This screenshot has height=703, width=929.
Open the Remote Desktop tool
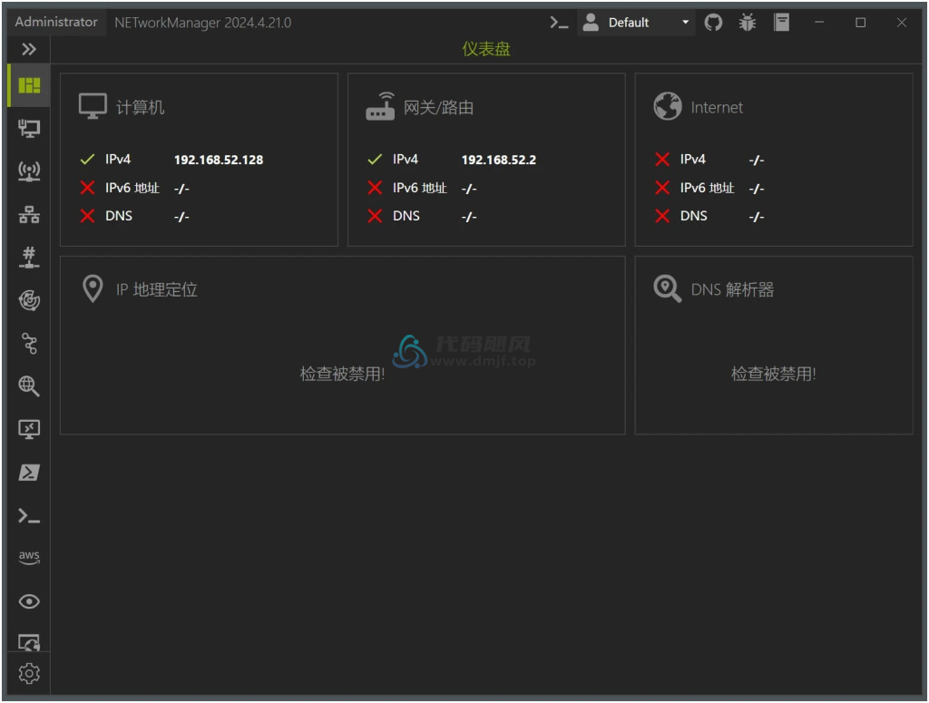tap(29, 429)
